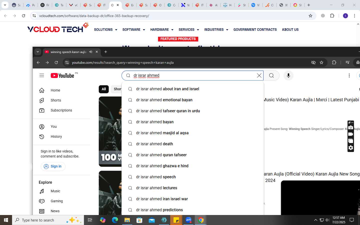Select suggestion 'dr israr ahmed about iran and israel'
Viewport: 360px width, 225px height.
coord(192,89)
